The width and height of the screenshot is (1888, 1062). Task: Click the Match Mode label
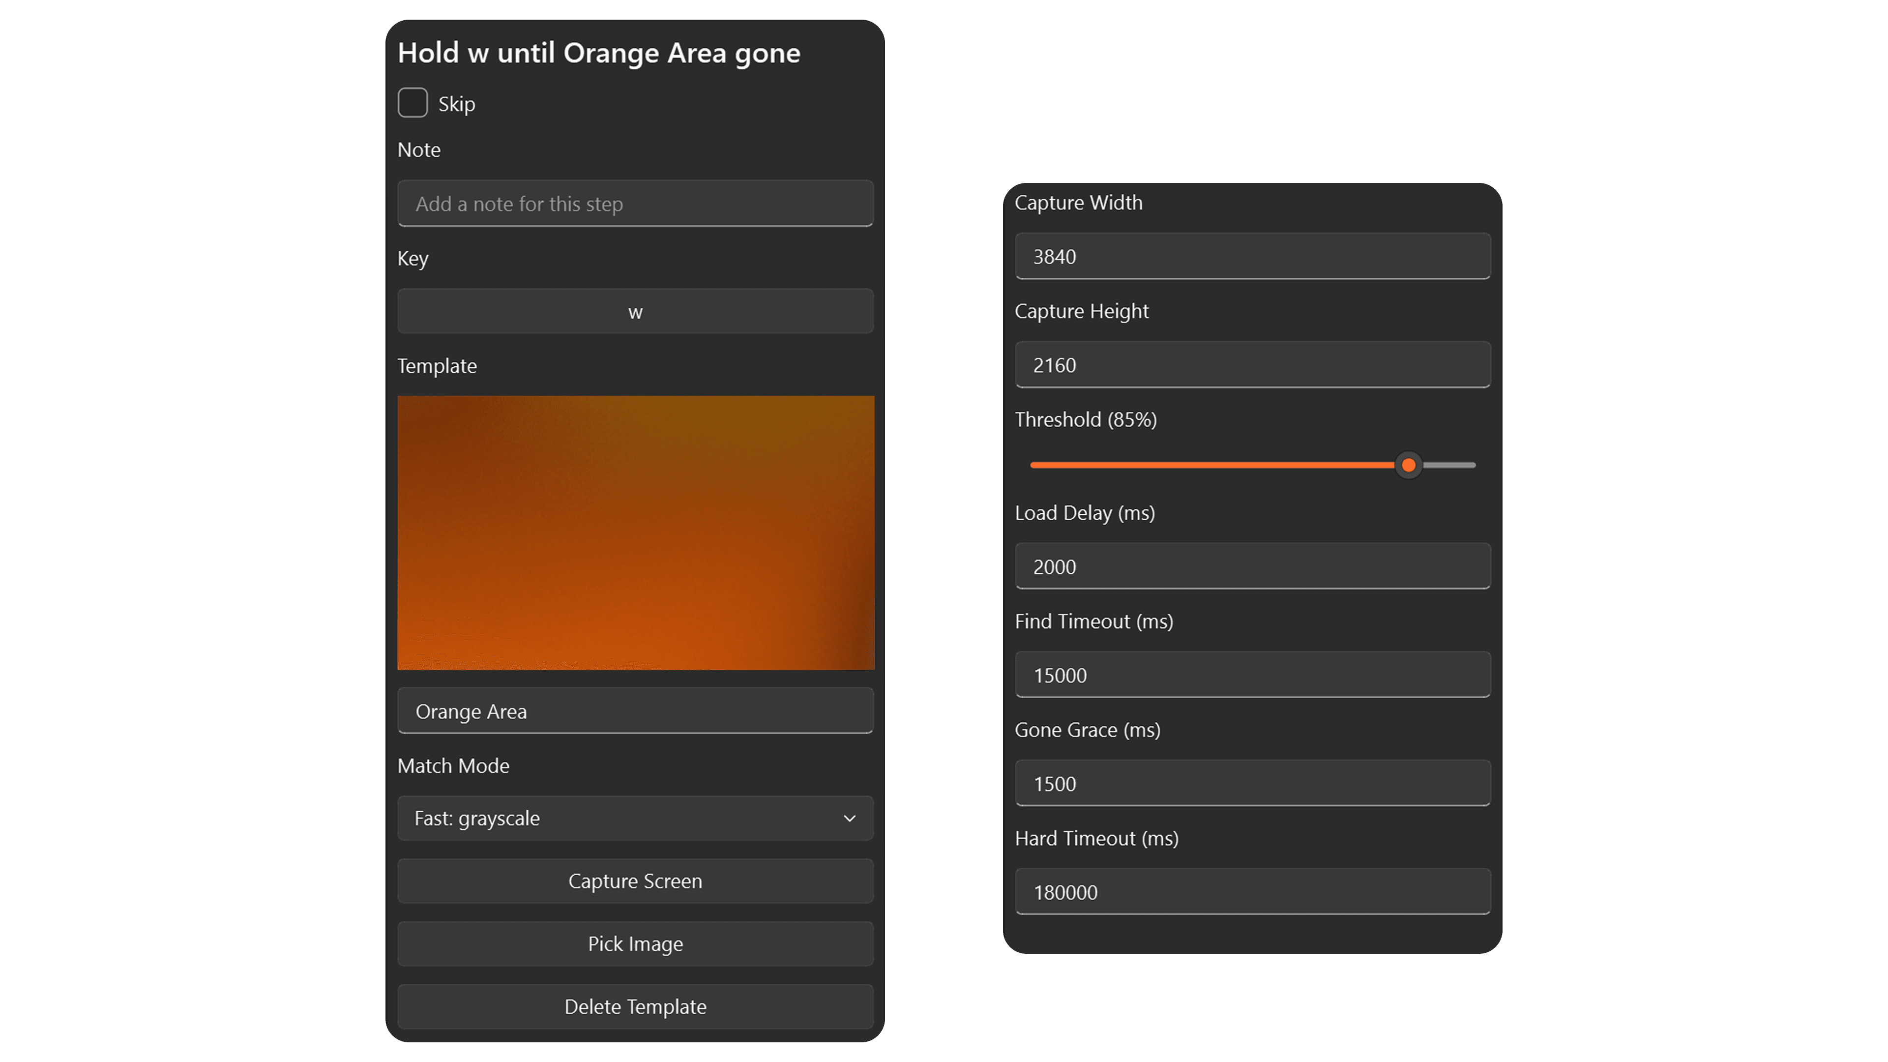(453, 765)
